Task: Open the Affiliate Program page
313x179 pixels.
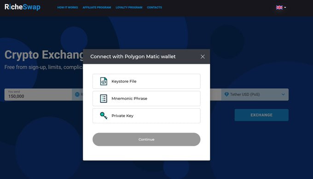Action: click(x=97, y=7)
